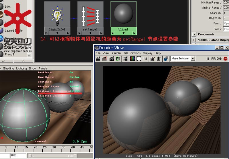Click the lightInfo1 node label
This screenshot has width=229, height=159.
pyautogui.click(x=57, y=29)
